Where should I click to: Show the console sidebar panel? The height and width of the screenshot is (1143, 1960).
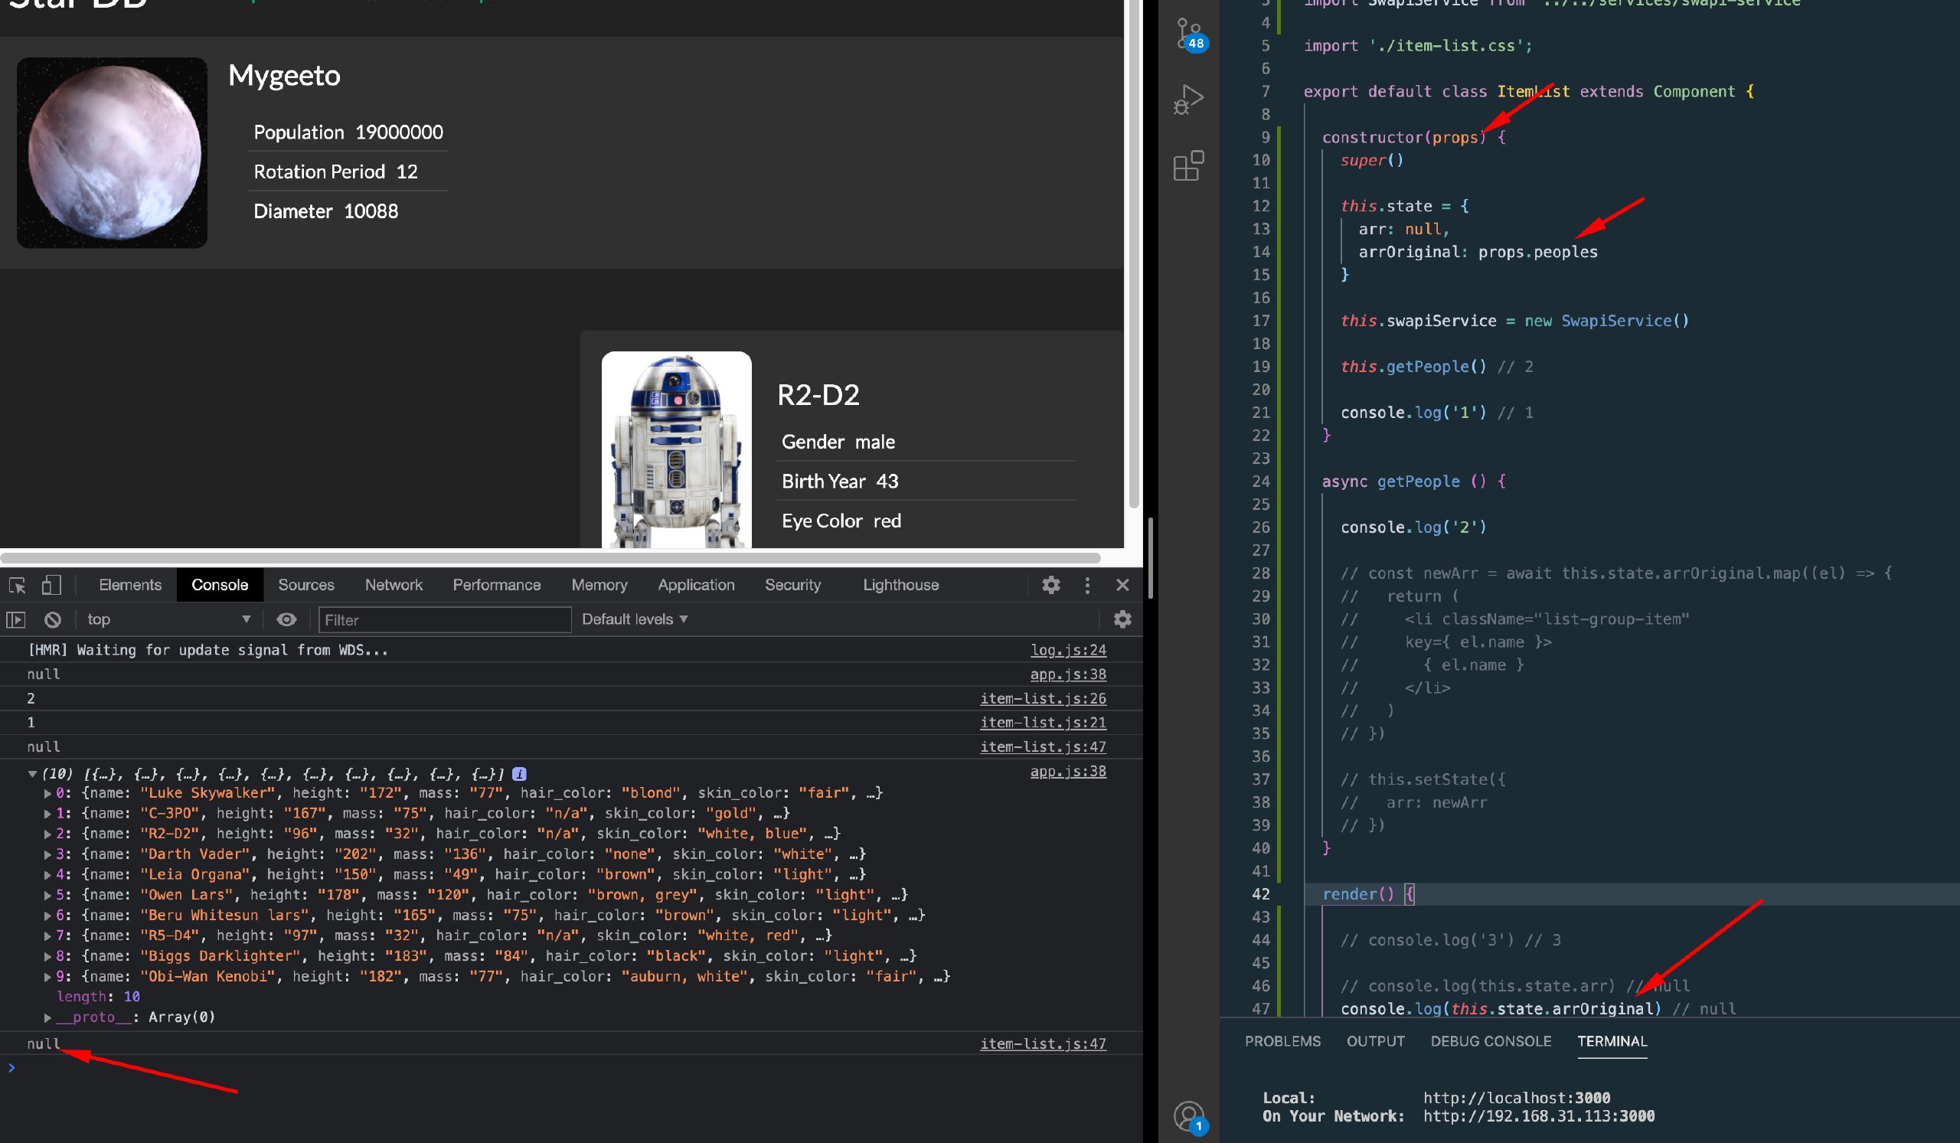click(x=15, y=619)
